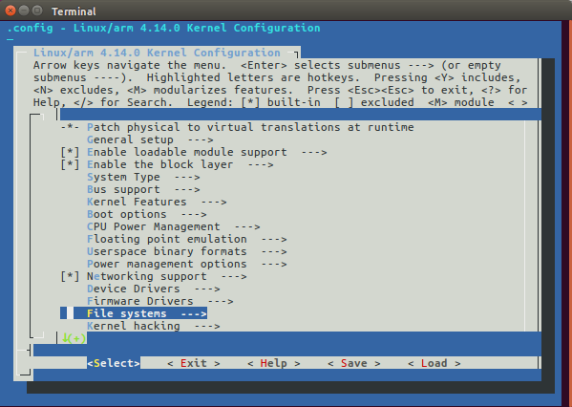Expand the Device Drivers submenu

(x=153, y=289)
